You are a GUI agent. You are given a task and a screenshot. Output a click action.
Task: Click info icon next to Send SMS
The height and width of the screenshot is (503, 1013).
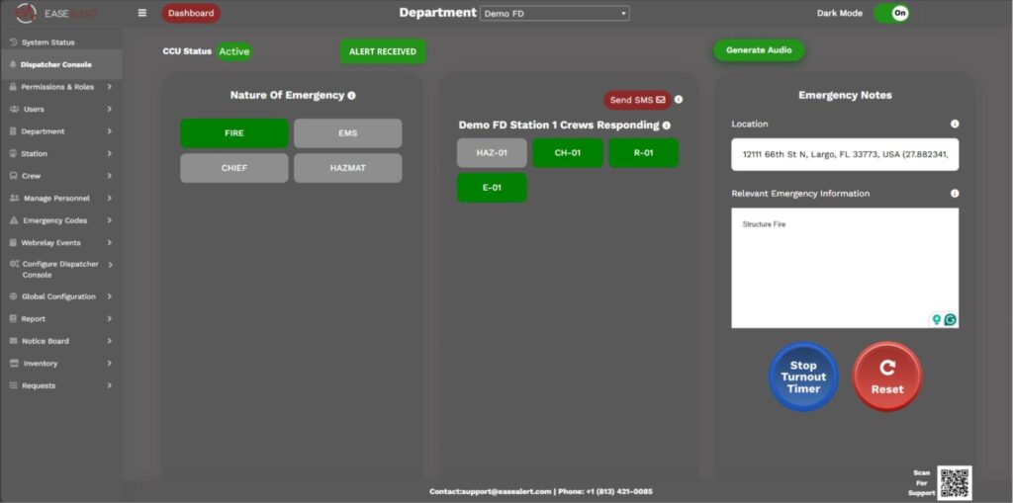pos(679,100)
